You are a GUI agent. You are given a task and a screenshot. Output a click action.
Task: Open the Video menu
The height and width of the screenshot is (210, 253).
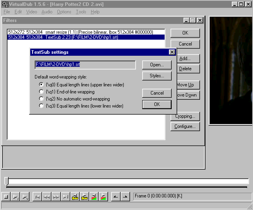point(31,12)
